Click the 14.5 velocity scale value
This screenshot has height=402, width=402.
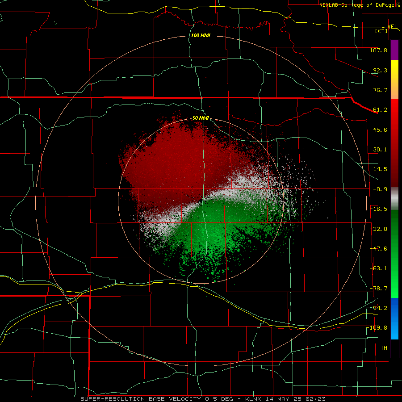click(380, 169)
